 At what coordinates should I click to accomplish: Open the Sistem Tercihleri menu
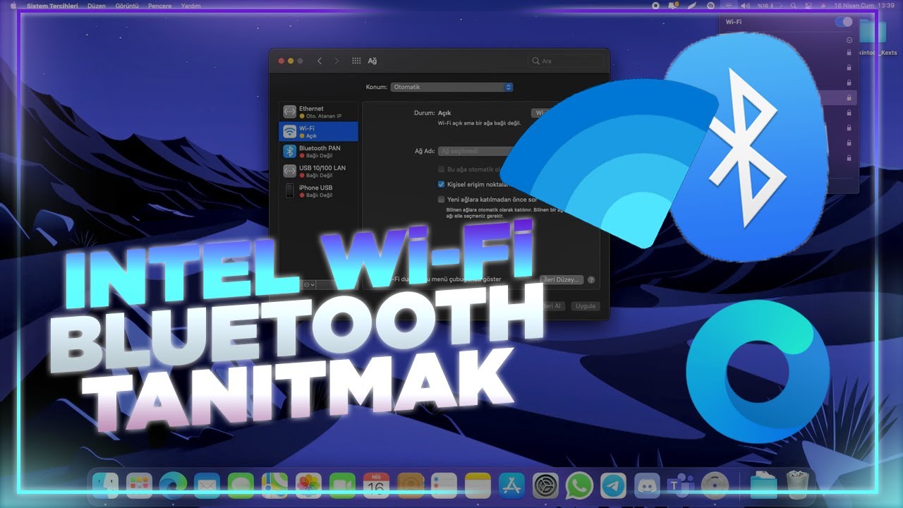51,6
